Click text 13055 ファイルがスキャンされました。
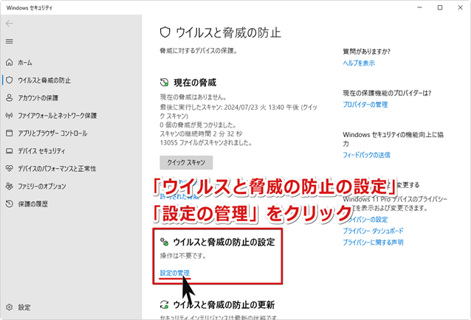This screenshot has width=471, height=320. click(206, 142)
